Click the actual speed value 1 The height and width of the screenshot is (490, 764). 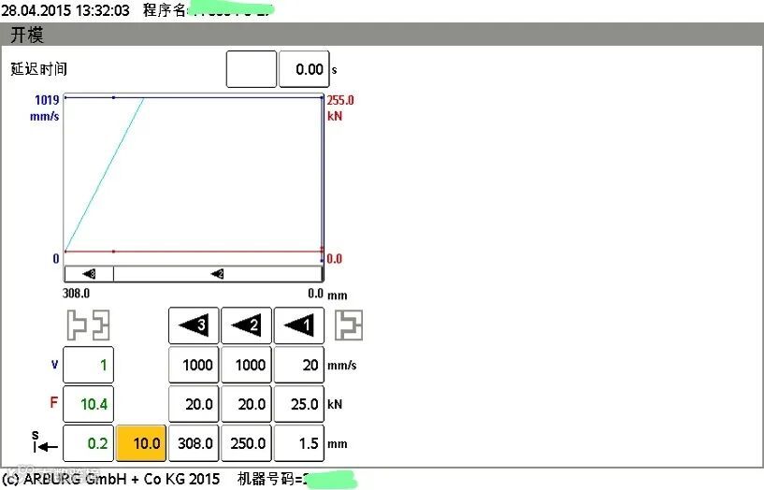click(88, 365)
